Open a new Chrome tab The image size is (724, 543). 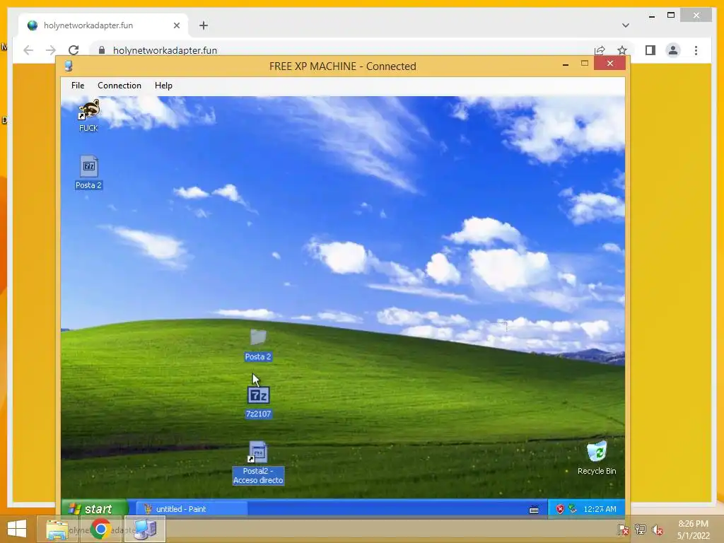pos(204,25)
